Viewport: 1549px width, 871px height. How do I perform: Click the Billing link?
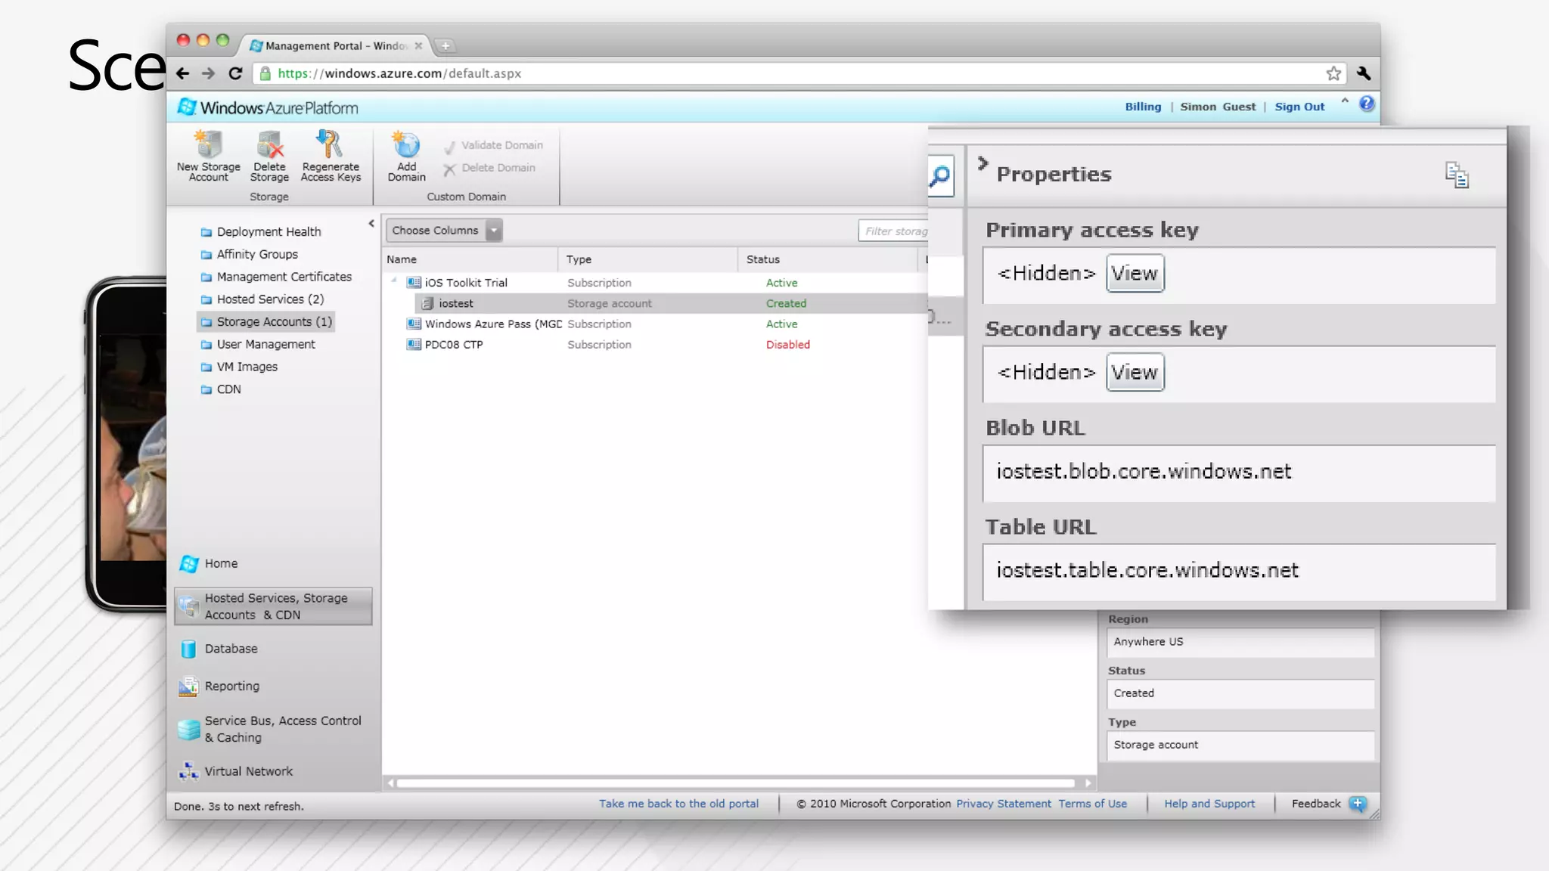pos(1143,107)
